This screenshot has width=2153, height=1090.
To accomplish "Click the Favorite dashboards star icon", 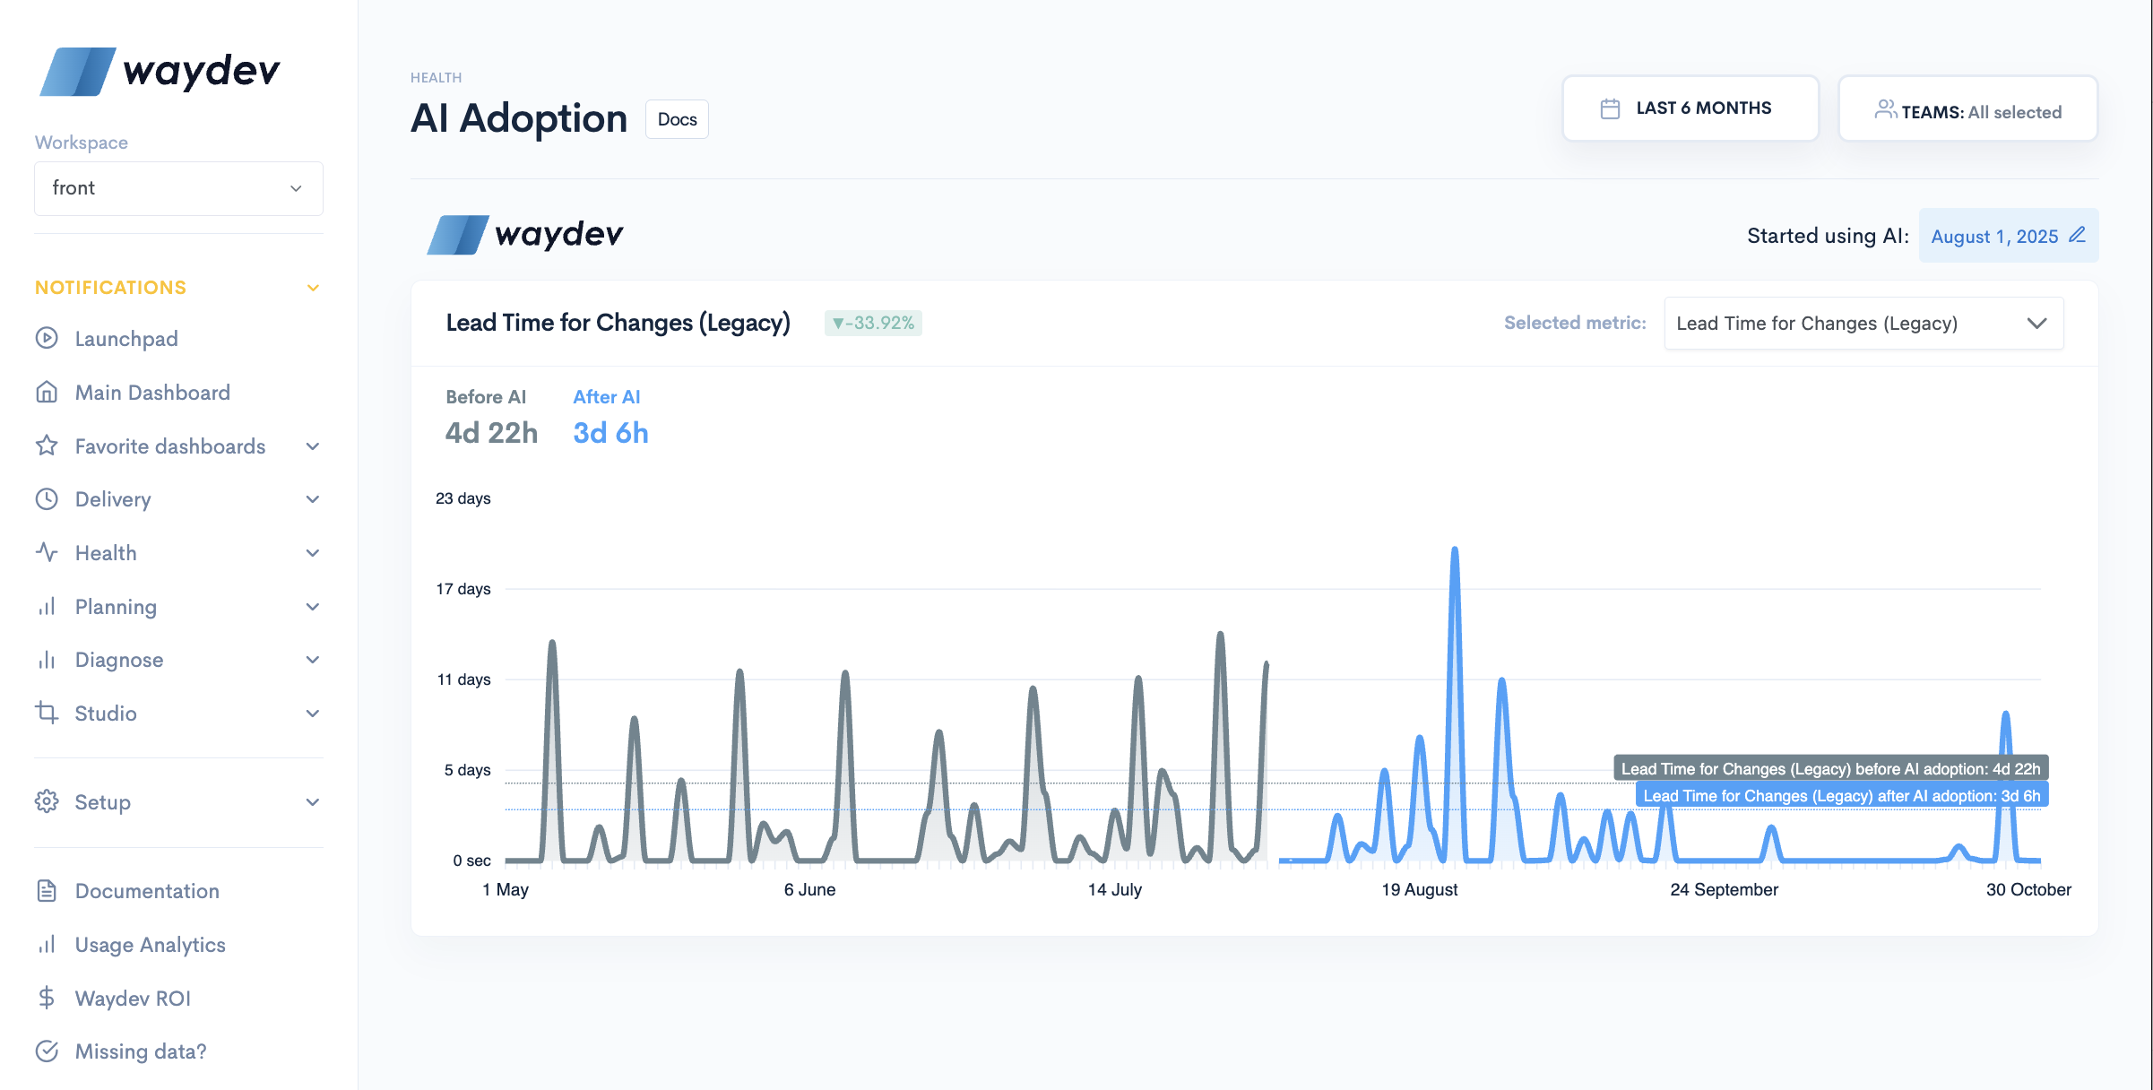I will [x=47, y=446].
